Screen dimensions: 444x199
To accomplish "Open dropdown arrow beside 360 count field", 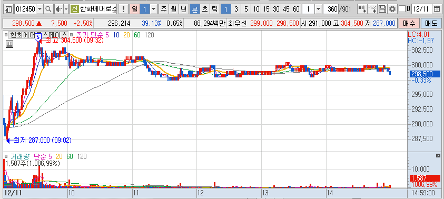I will tap(319, 9).
